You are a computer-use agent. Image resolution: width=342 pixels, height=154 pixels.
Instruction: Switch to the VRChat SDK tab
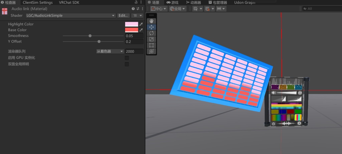(x=69, y=3)
